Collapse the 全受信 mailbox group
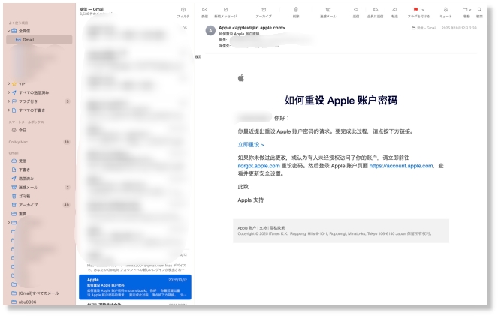Screen dimensions: 498x316 point(9,32)
